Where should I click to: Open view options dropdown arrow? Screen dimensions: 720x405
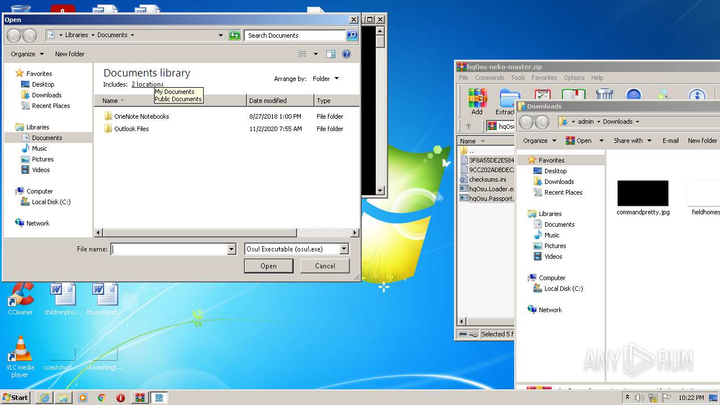pyautogui.click(x=316, y=54)
